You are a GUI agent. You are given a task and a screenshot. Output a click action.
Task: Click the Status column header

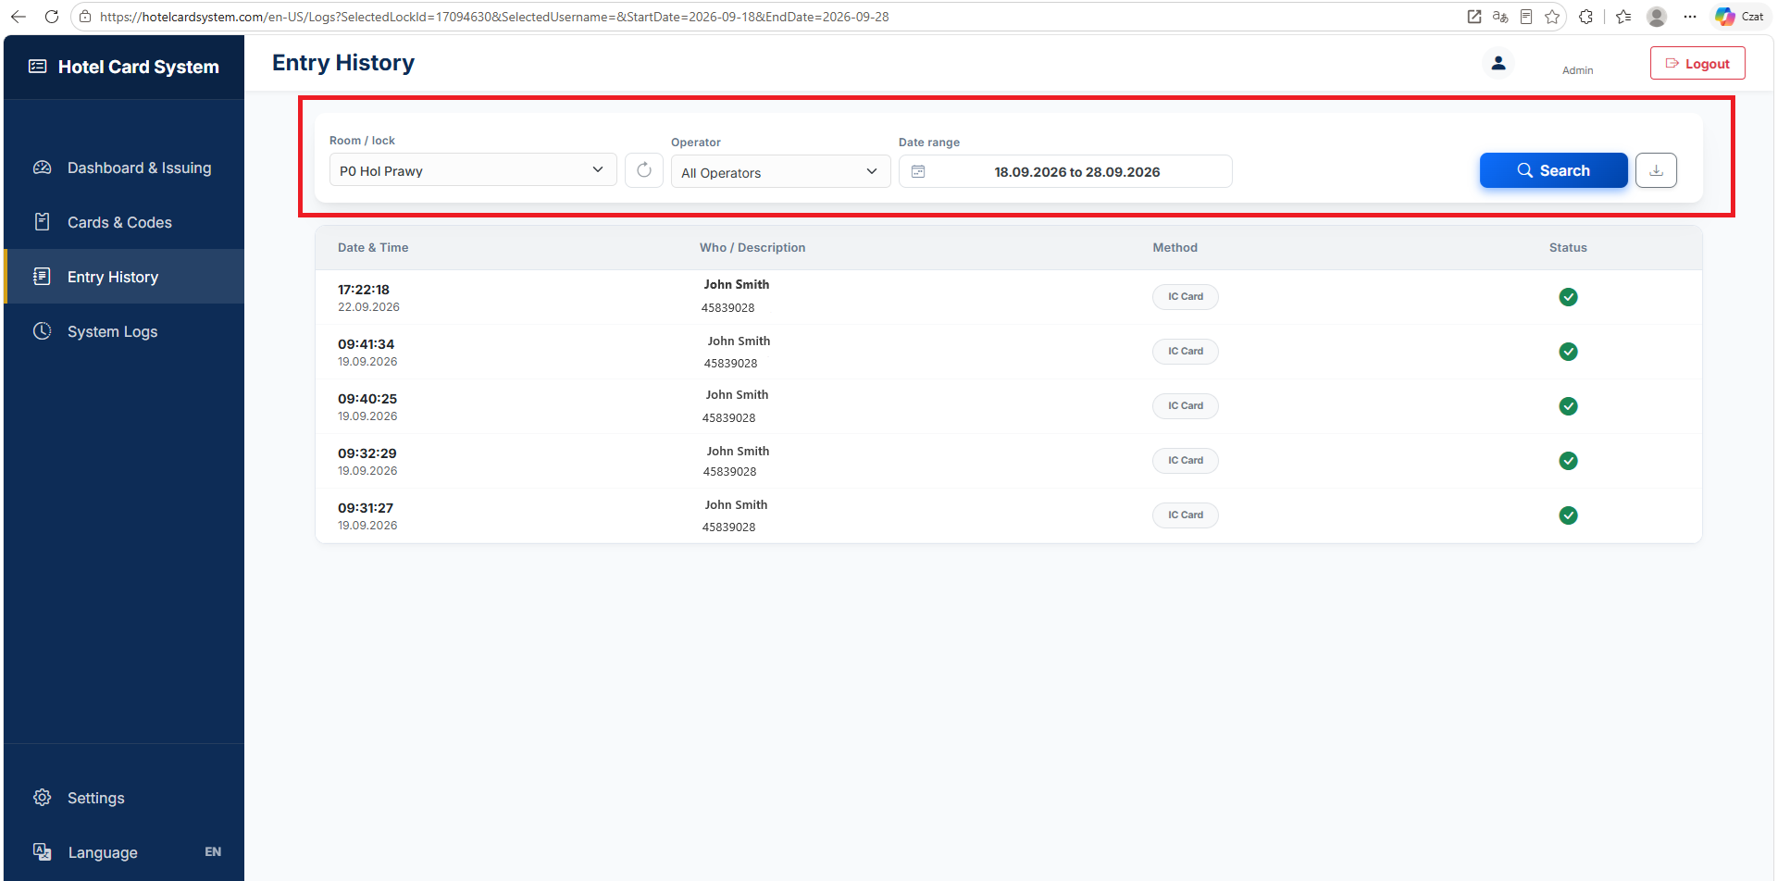(1568, 247)
